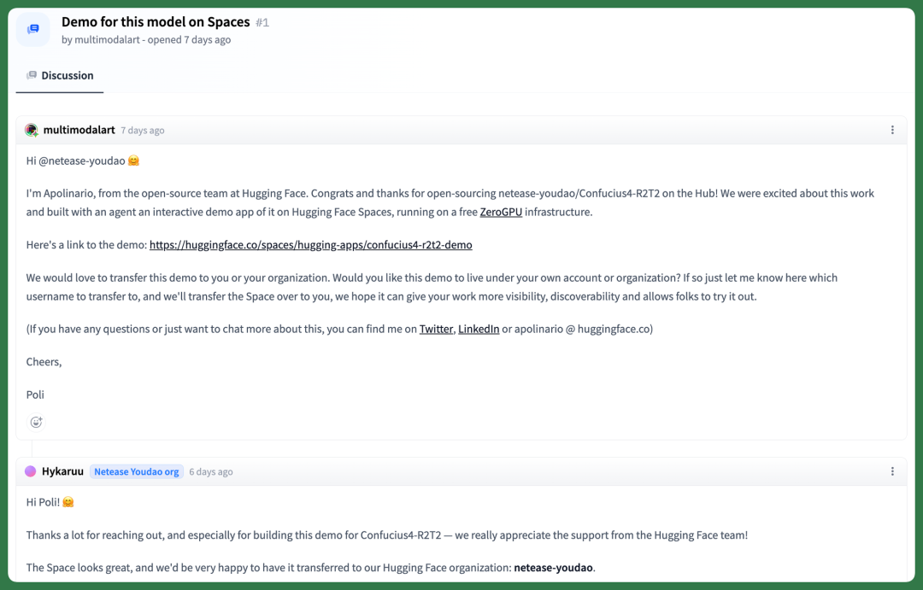Click the '6 days ago' comment timestamp
The height and width of the screenshot is (590, 923).
click(x=211, y=472)
